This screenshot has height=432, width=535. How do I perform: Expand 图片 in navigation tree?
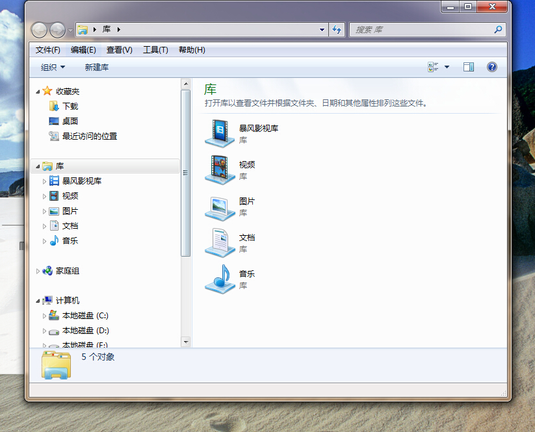click(44, 211)
